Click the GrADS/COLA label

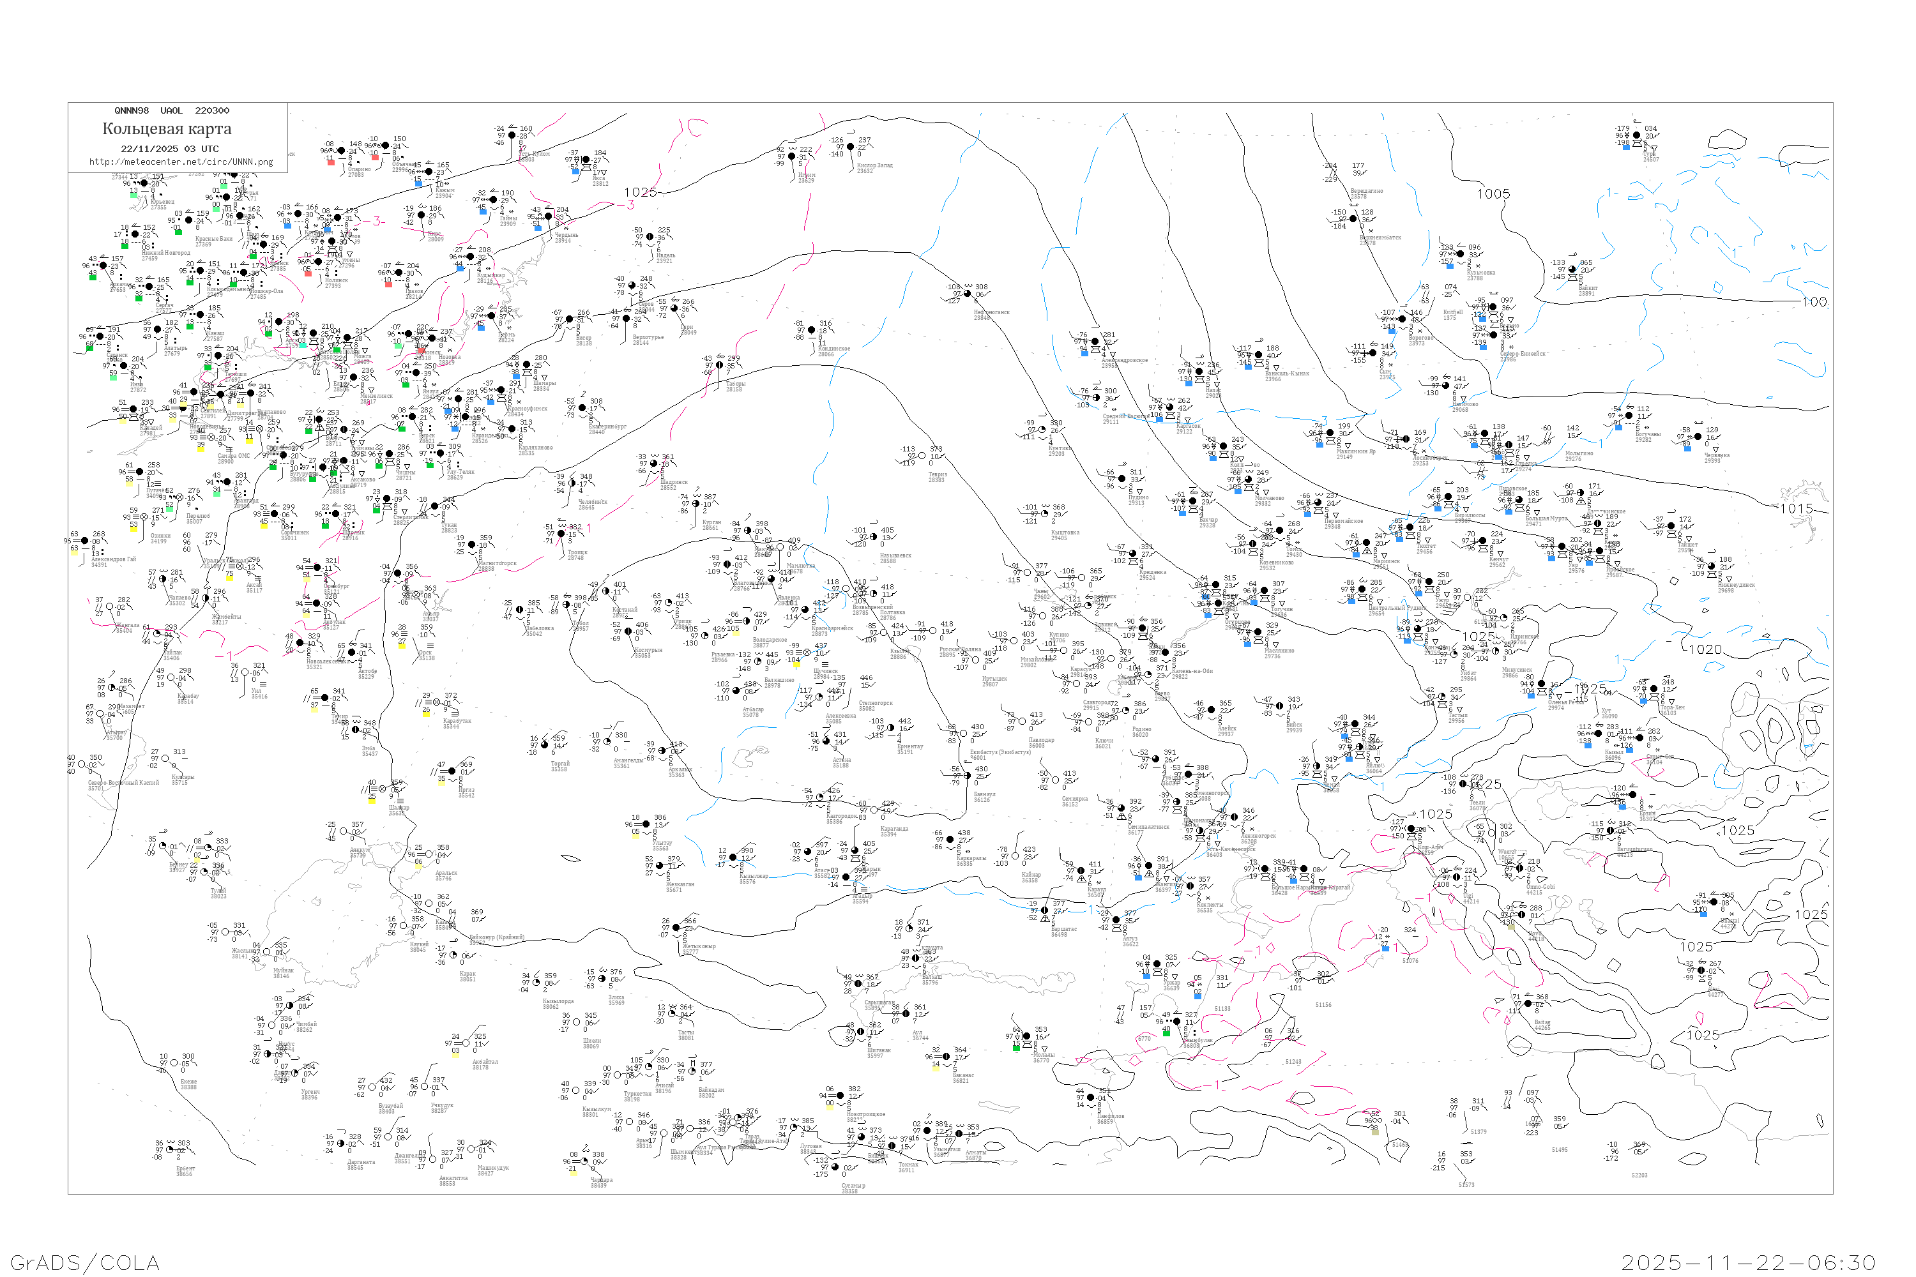(x=85, y=1262)
